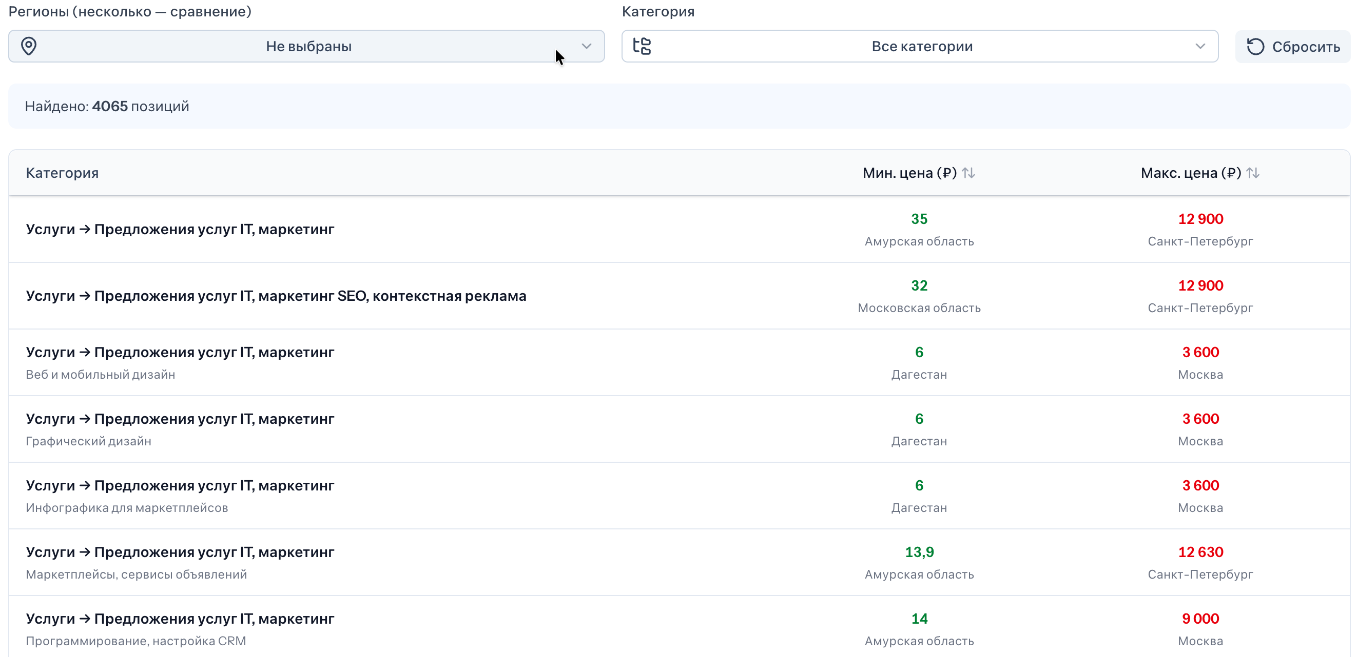1357x657 pixels.
Task: Click the location pin icon in regions field
Action: (28, 46)
